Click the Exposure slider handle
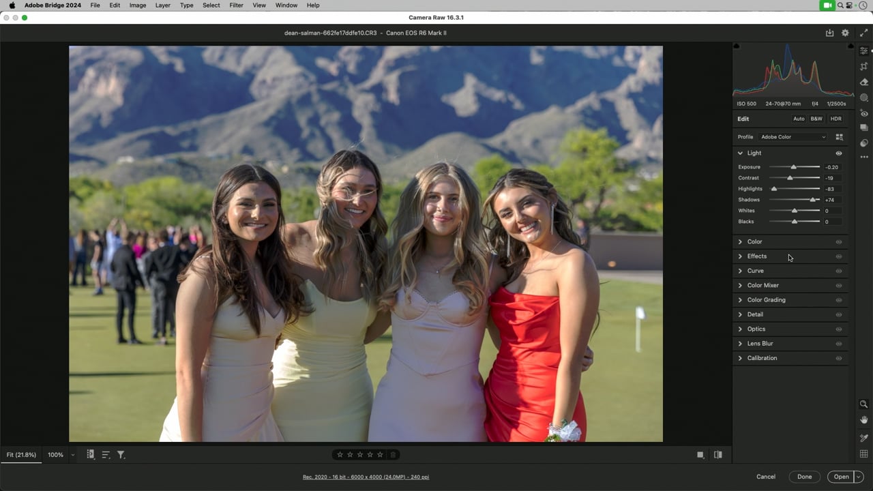This screenshot has height=491, width=873. pyautogui.click(x=793, y=167)
